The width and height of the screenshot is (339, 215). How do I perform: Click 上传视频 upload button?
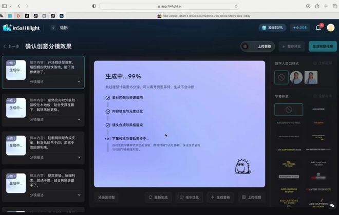[x=252, y=197]
